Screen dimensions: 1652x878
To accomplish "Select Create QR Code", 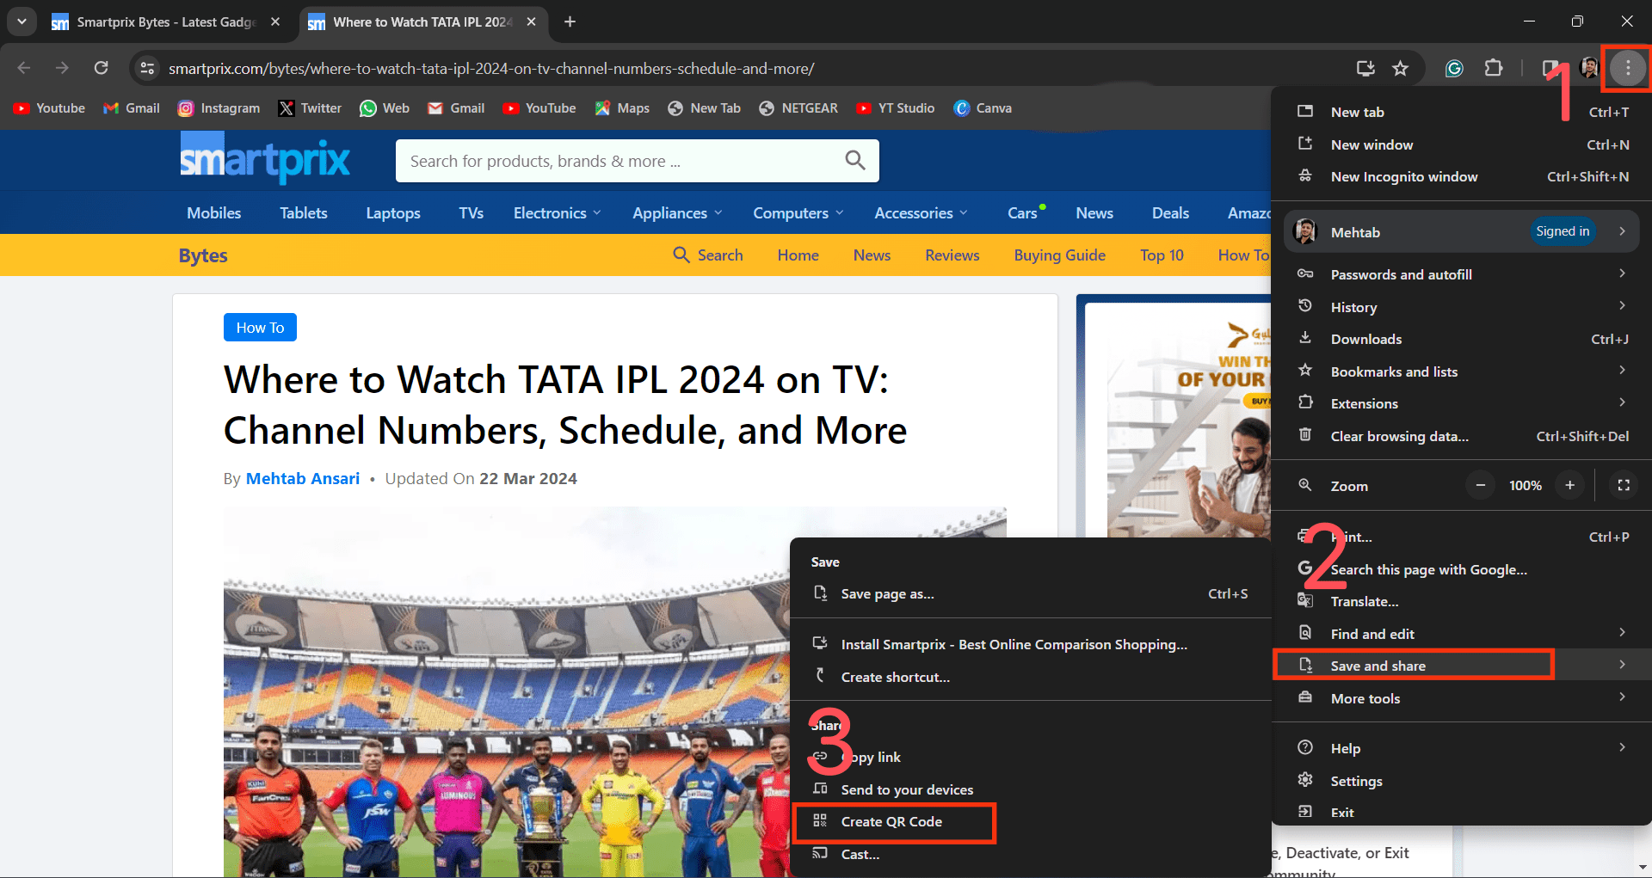I will [x=1030, y=822].
